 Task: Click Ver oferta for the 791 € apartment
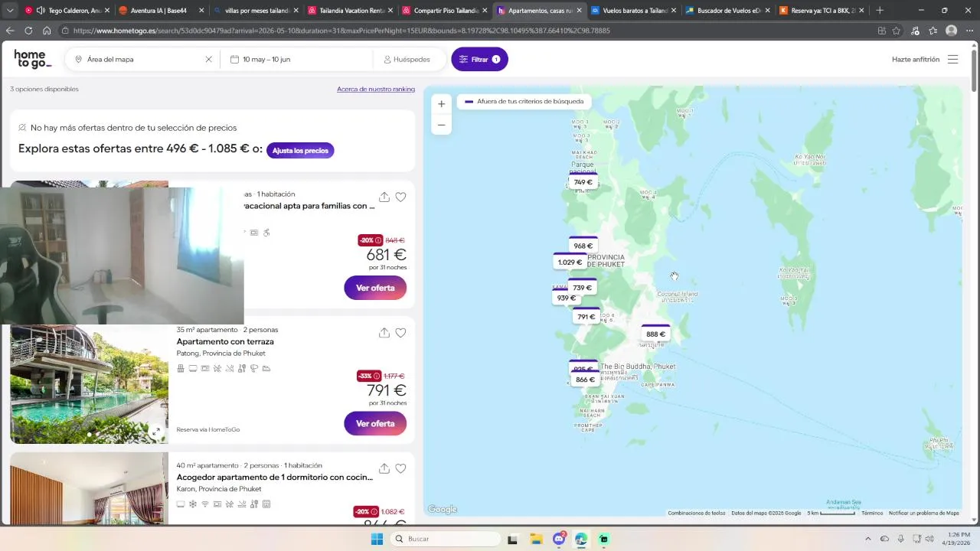click(375, 423)
